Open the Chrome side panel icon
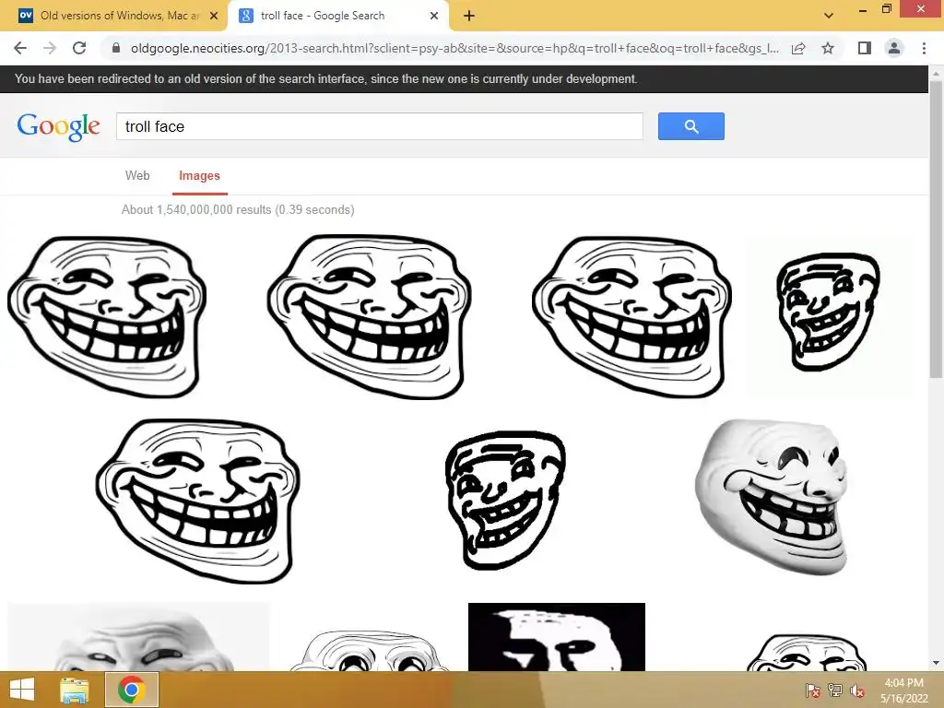Image resolution: width=944 pixels, height=708 pixels. (x=865, y=48)
